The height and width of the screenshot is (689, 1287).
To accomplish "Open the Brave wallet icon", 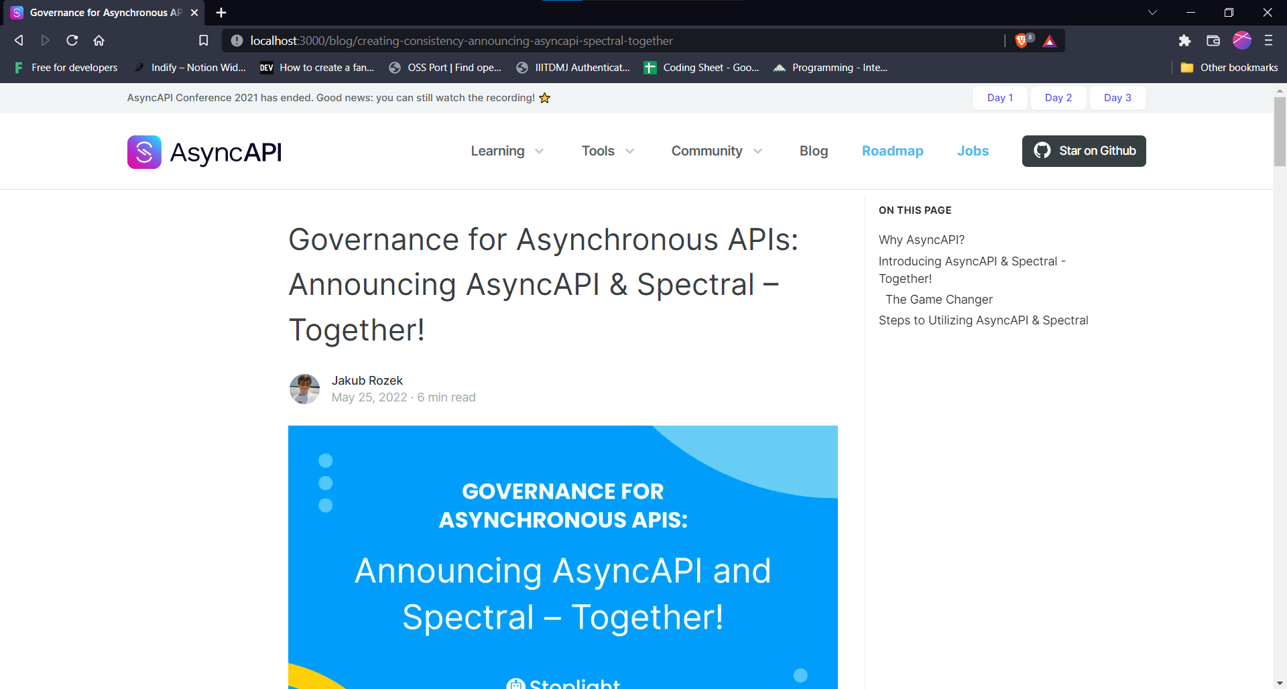I will pyautogui.click(x=1213, y=41).
